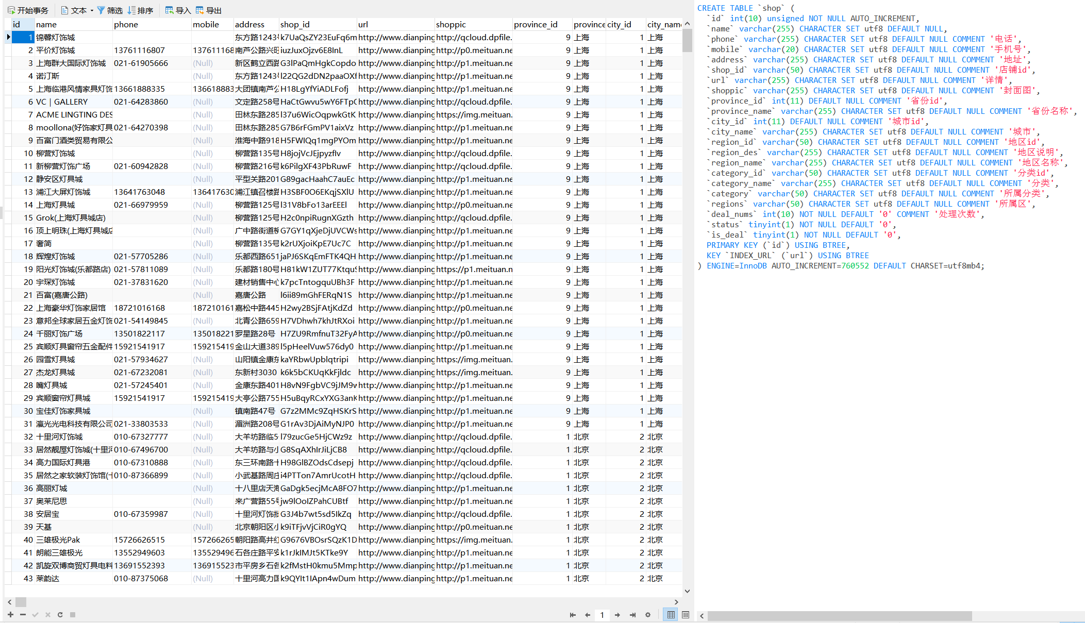The height and width of the screenshot is (623, 1085).
Task: Select the cell 锦馨灯饰城
Action: pos(74,37)
